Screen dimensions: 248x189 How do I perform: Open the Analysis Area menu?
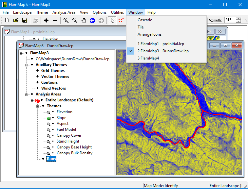coord(64,12)
